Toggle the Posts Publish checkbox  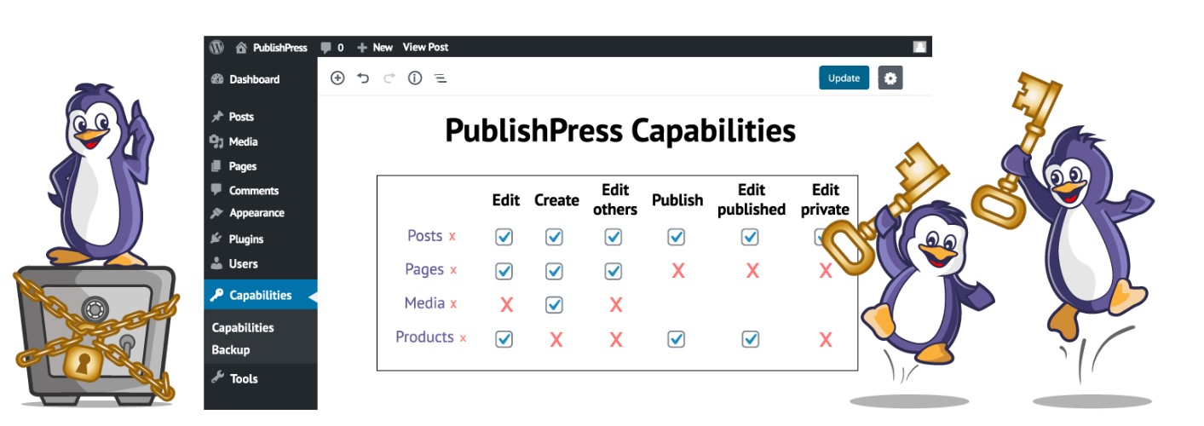click(x=677, y=237)
